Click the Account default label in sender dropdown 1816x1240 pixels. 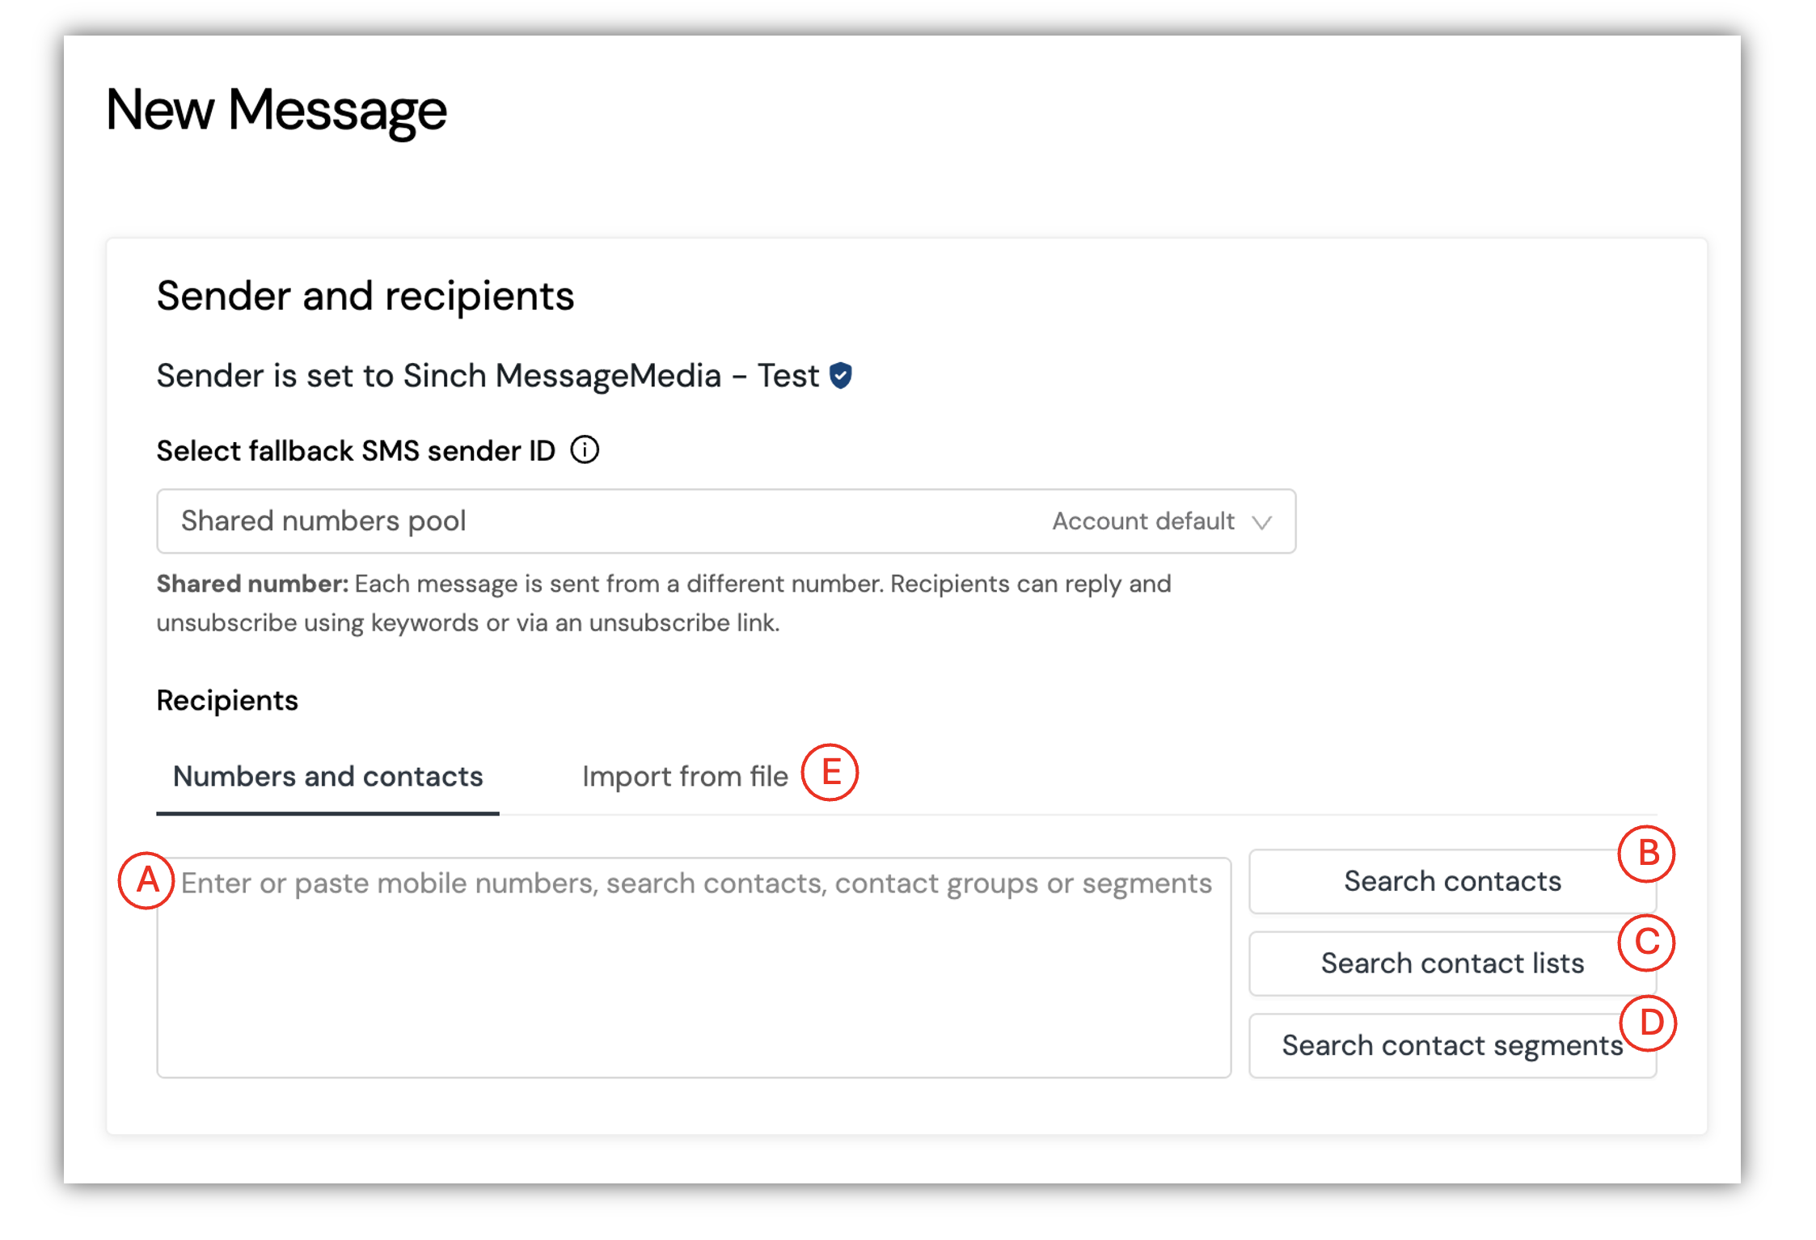(1143, 521)
